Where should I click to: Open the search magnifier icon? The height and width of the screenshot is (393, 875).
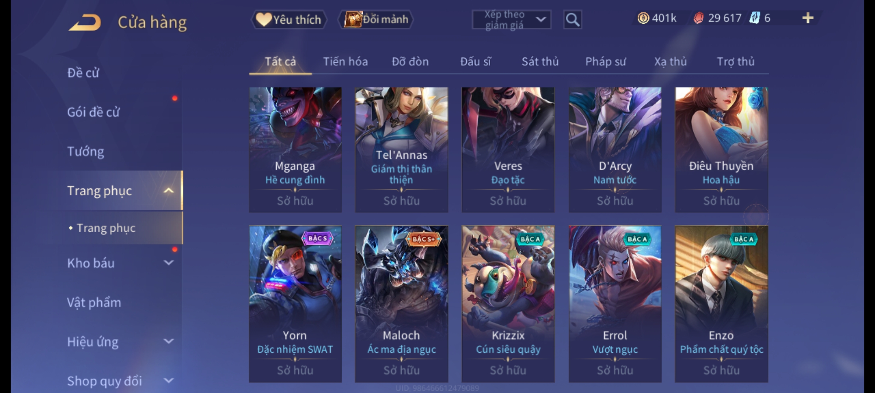click(x=572, y=20)
